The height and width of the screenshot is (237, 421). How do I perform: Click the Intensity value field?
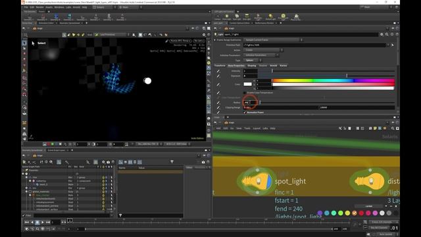click(x=250, y=71)
